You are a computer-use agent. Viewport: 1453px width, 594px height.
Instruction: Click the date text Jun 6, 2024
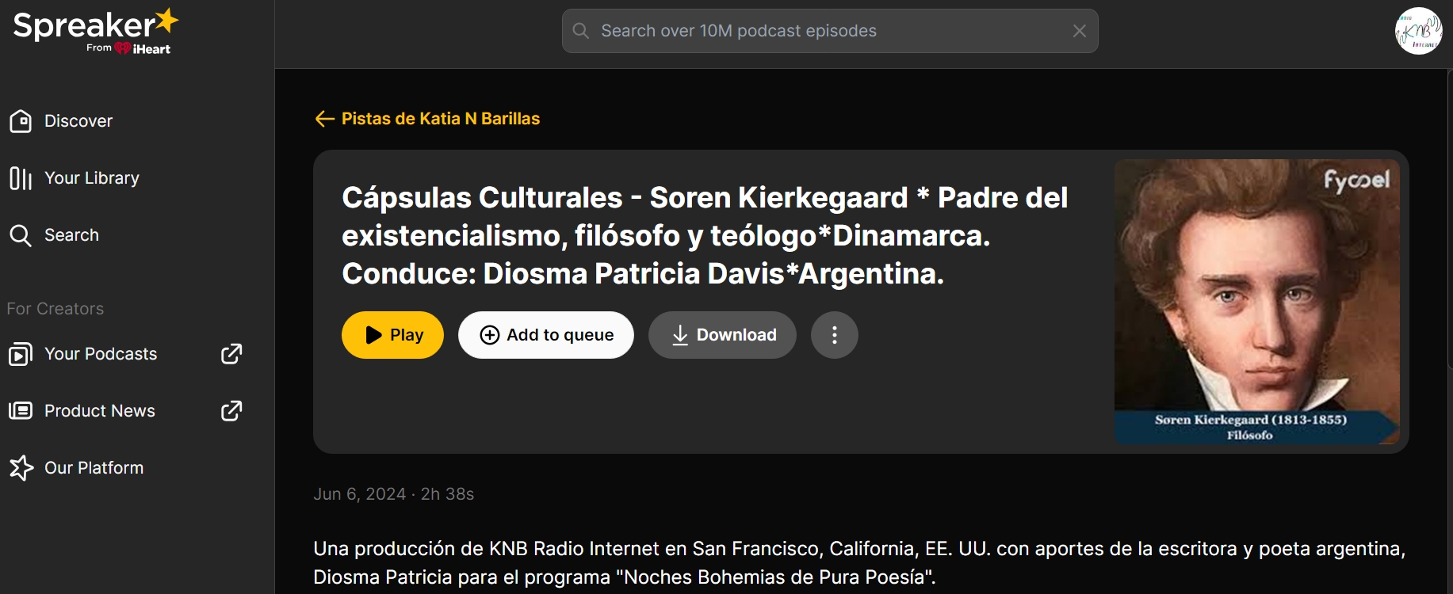[x=359, y=494]
